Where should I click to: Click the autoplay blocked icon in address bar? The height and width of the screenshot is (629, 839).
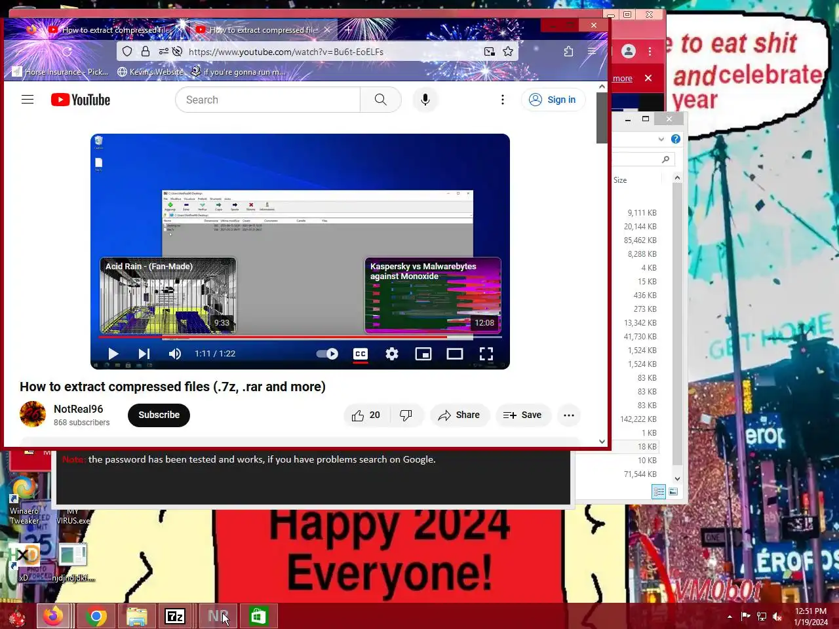[x=177, y=51]
